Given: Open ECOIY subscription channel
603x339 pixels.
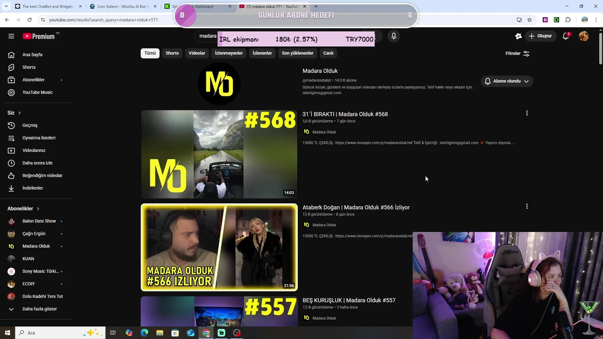Looking at the screenshot, I should click(36, 284).
